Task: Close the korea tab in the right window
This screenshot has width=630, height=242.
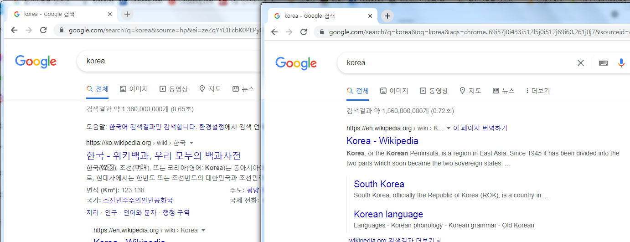Action: pos(370,16)
